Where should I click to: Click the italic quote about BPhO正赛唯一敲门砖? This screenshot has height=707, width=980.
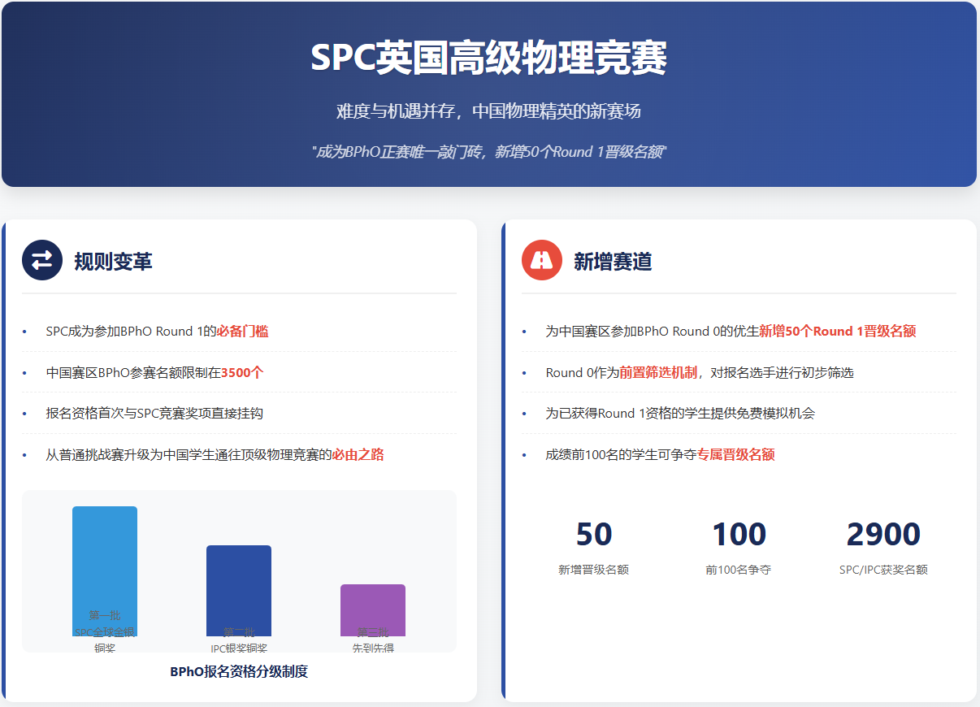click(x=489, y=152)
